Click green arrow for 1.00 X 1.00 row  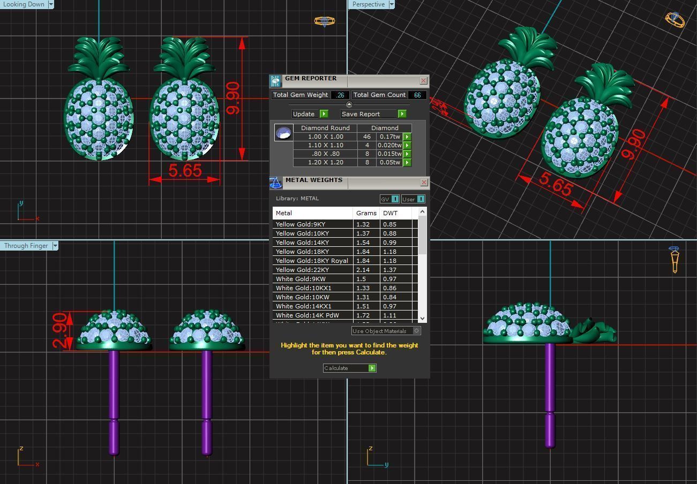pyautogui.click(x=407, y=137)
